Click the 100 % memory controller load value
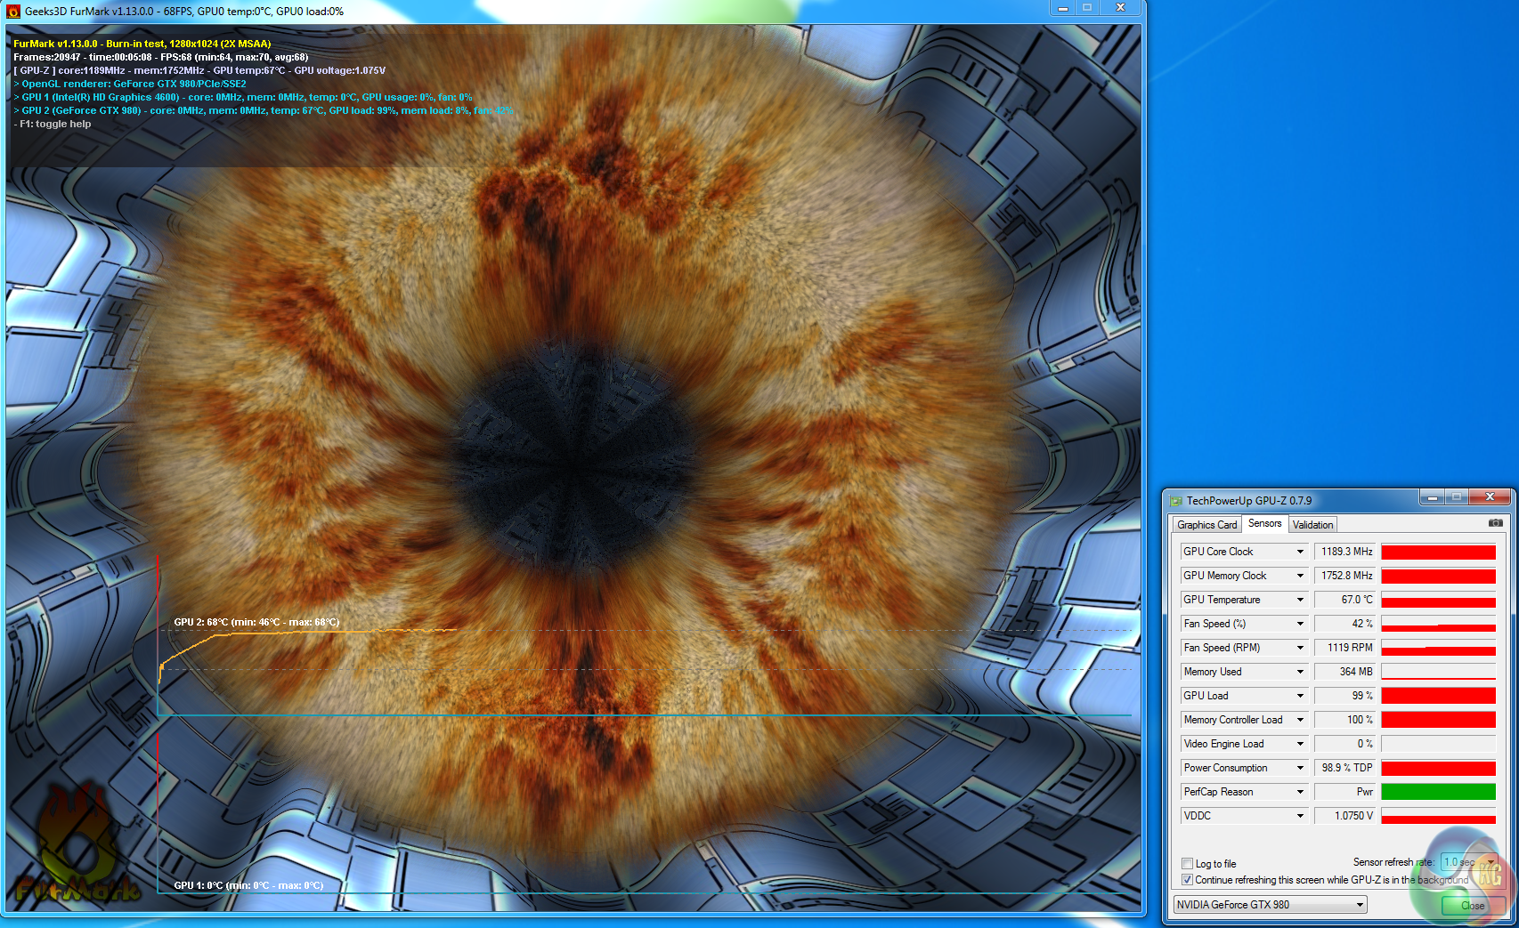 [1345, 720]
